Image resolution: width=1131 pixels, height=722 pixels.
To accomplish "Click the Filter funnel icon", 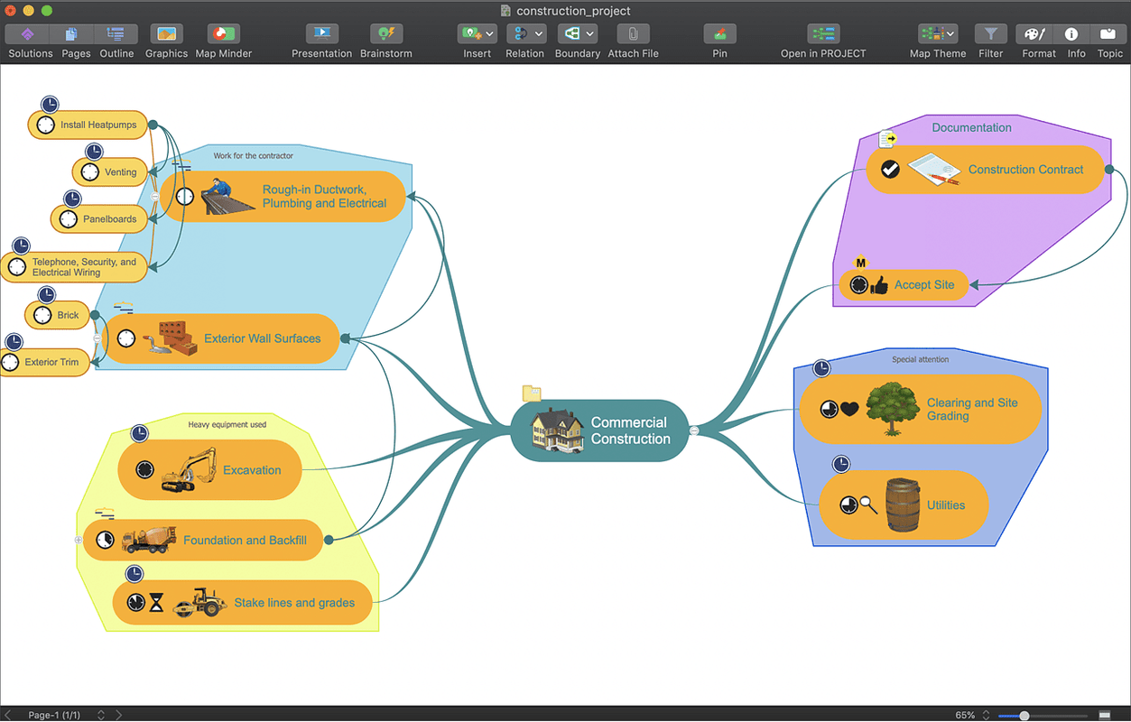I will tap(990, 34).
